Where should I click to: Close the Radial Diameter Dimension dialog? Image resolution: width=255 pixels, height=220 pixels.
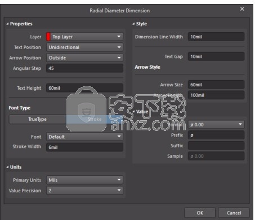click(242, 9)
